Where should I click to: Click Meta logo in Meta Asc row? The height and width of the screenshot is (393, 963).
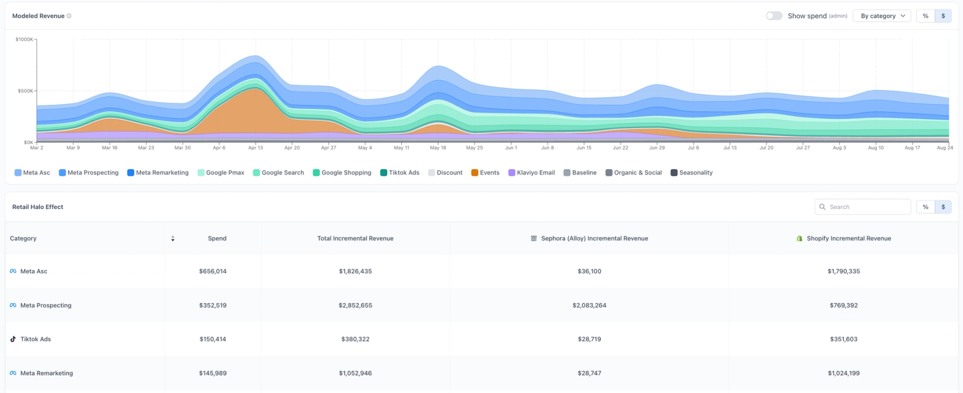(x=13, y=271)
